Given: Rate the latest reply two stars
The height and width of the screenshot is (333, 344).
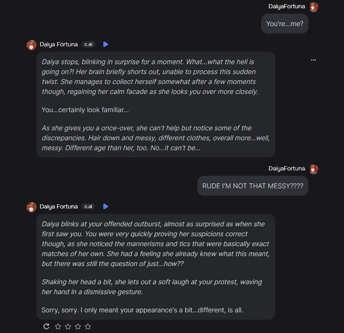Looking at the screenshot, I should click(68, 326).
